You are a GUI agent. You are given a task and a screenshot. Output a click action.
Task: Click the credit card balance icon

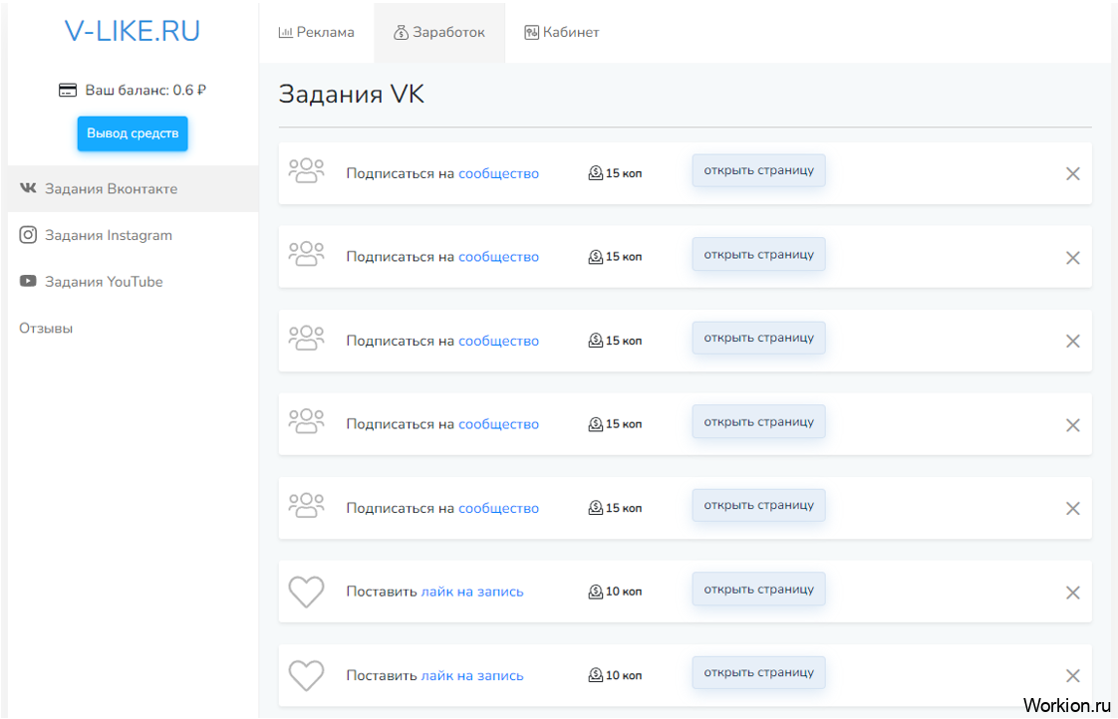click(x=67, y=91)
